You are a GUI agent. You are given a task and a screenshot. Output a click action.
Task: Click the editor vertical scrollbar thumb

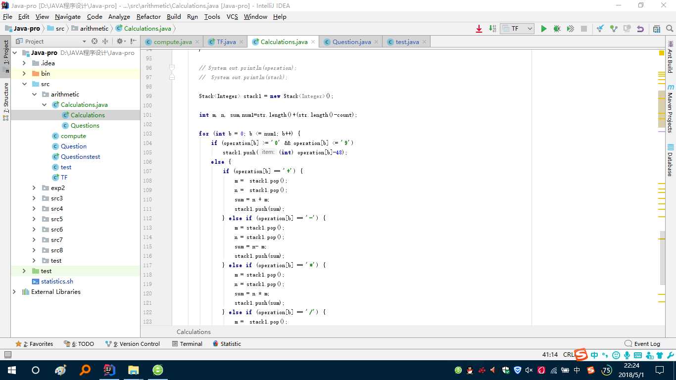click(662, 258)
